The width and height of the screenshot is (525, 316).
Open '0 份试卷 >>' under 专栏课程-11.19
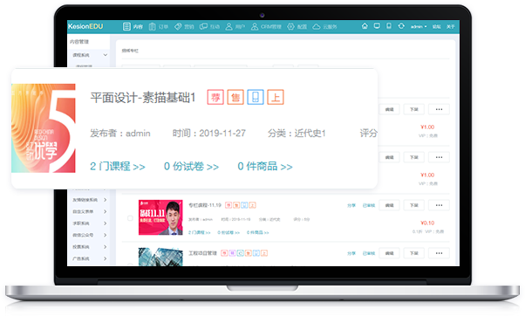click(228, 232)
